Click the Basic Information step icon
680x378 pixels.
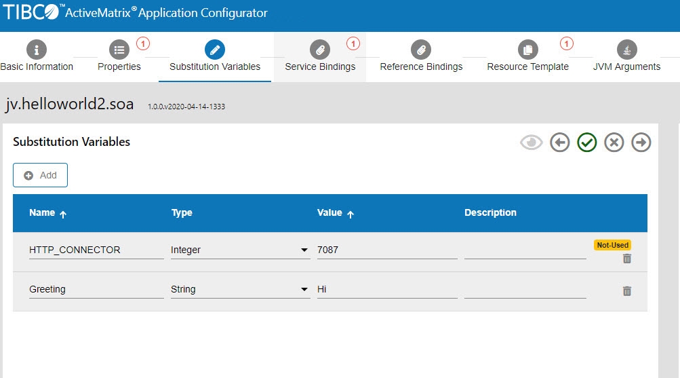[36, 50]
